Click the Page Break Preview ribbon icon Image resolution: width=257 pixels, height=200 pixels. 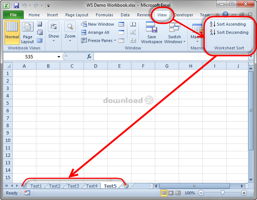40,24
